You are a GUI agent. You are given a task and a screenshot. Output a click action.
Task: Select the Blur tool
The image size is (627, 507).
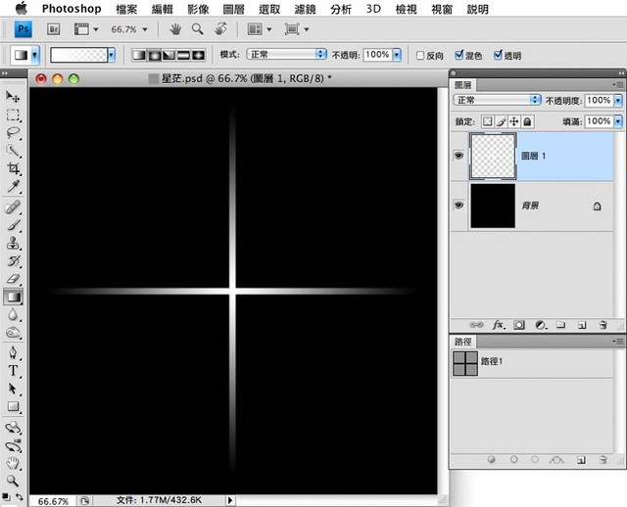coord(13,315)
